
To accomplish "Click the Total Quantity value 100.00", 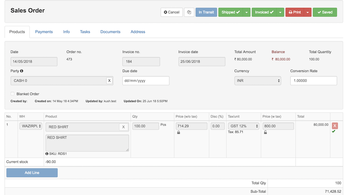I will [314, 59].
